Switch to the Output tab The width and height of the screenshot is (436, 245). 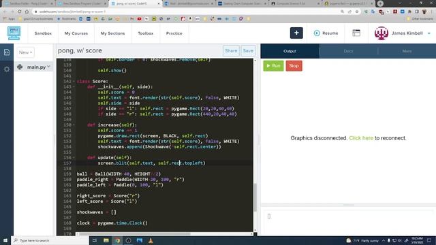290,51
